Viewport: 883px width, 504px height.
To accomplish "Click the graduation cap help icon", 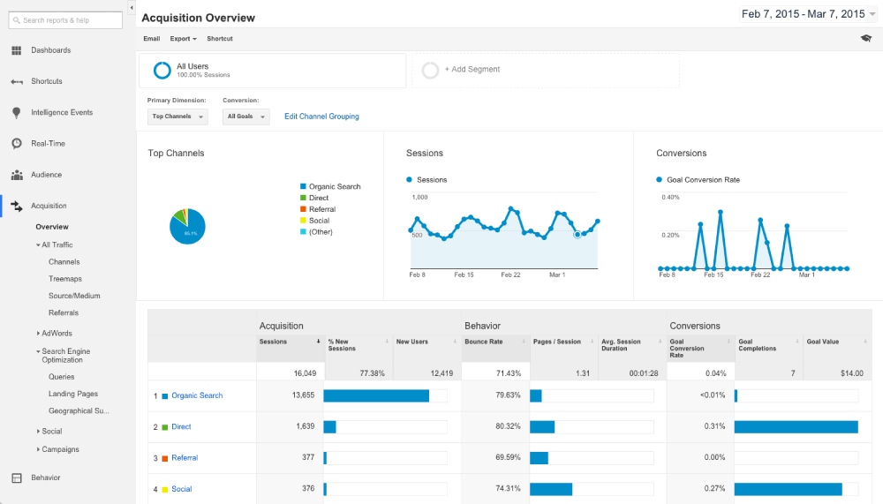I will point(866,38).
